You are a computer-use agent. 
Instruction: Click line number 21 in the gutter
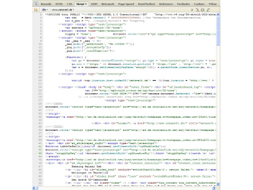40,80
